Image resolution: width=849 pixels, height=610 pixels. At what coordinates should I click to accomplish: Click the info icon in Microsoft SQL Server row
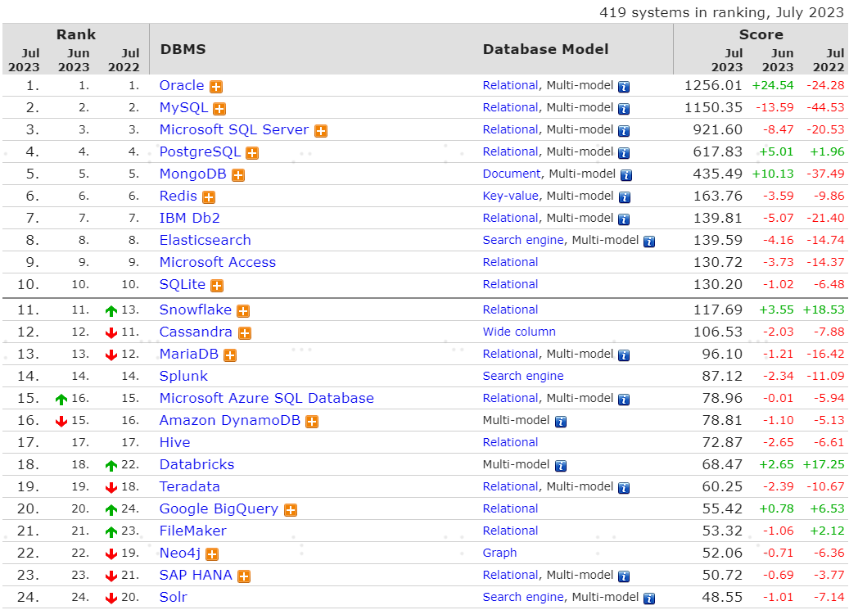[x=624, y=131]
